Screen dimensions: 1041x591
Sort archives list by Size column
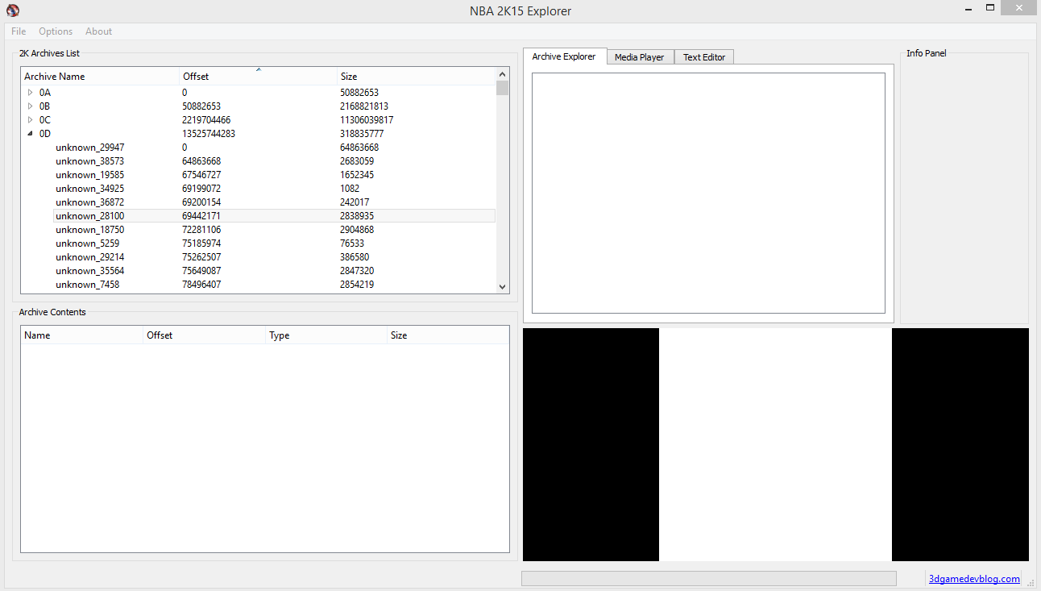[x=416, y=77]
